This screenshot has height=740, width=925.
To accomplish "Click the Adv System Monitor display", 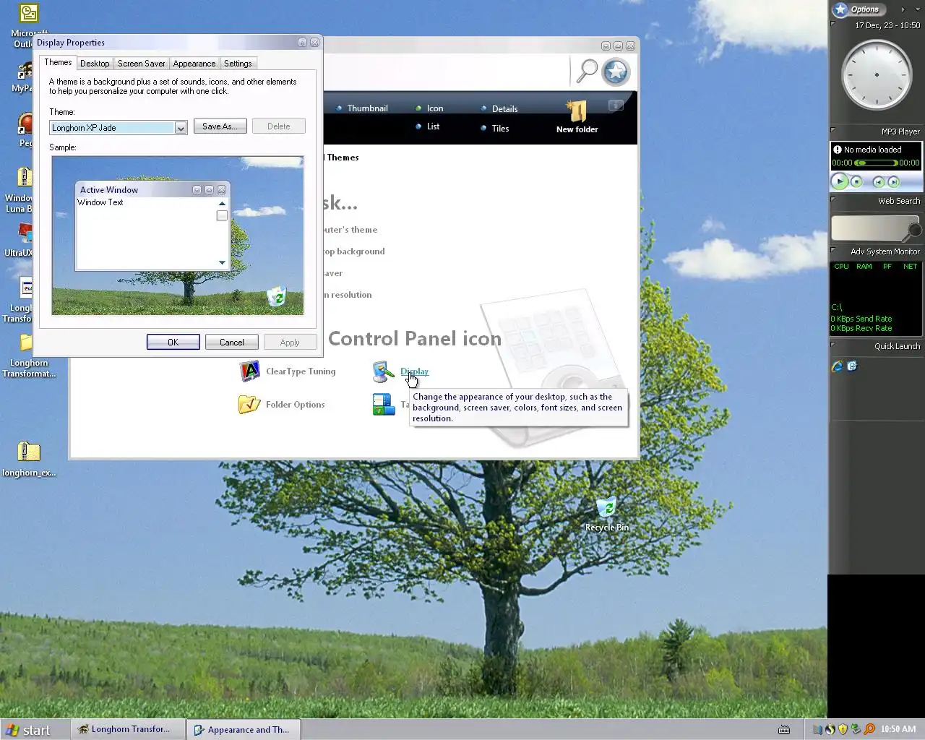I will [x=876, y=298].
